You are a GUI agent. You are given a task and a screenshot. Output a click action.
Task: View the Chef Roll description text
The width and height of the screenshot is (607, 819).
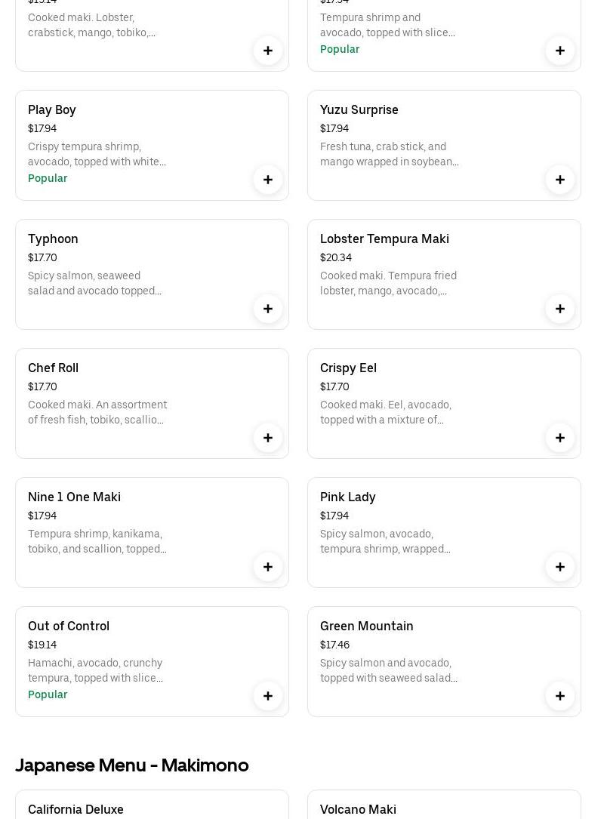click(x=97, y=412)
